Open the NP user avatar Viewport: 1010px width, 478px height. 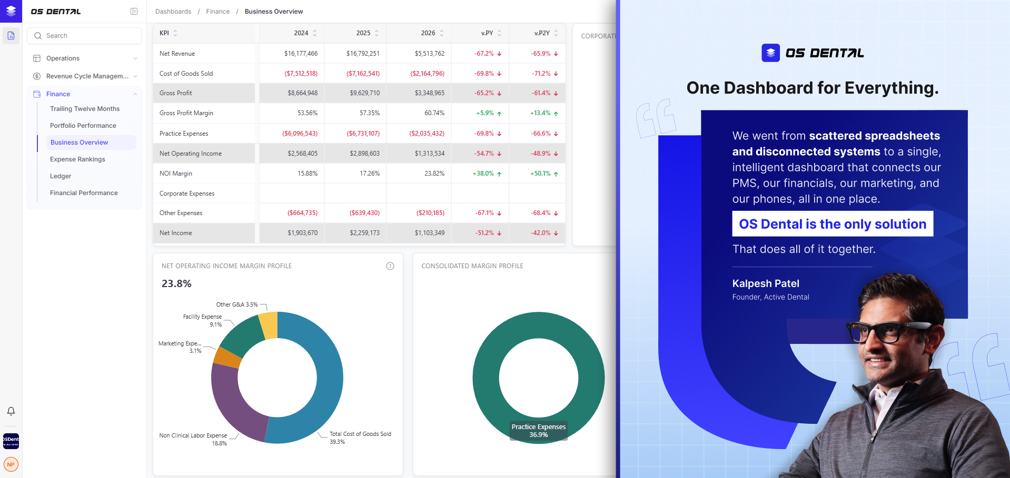coord(11,464)
